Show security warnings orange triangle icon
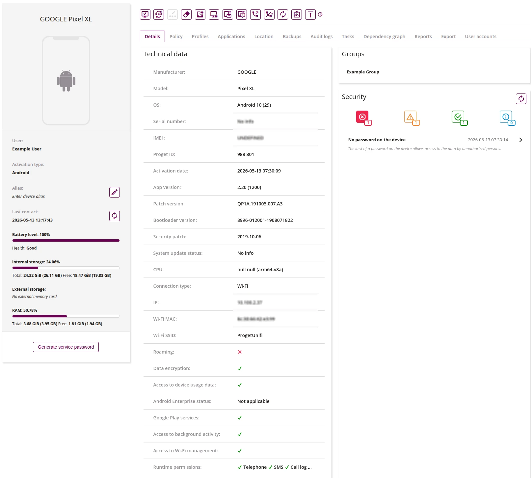 tap(412, 118)
